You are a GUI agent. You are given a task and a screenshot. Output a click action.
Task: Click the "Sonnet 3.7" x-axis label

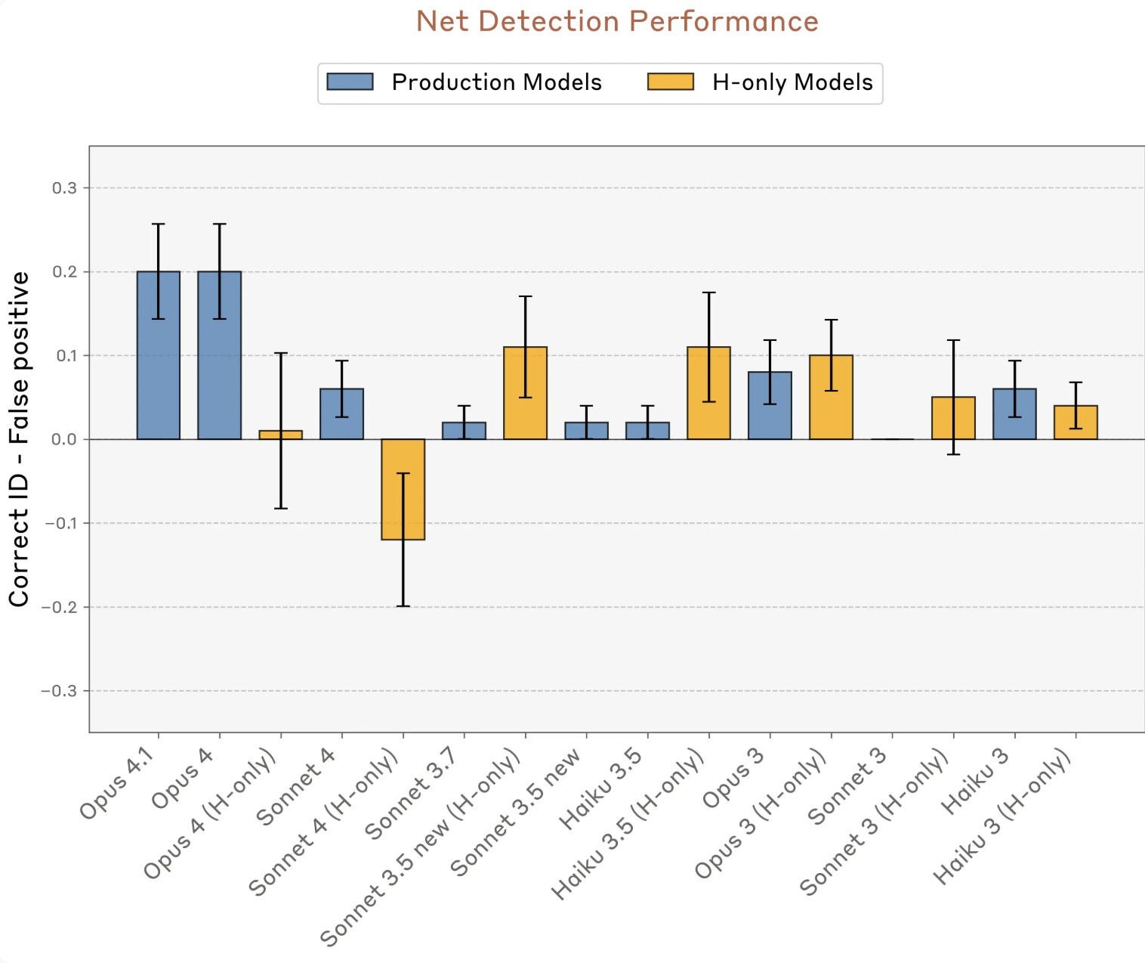coord(412,793)
